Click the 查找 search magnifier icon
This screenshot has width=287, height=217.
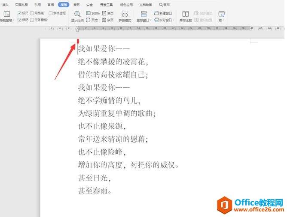pyautogui.click(x=161, y=5)
